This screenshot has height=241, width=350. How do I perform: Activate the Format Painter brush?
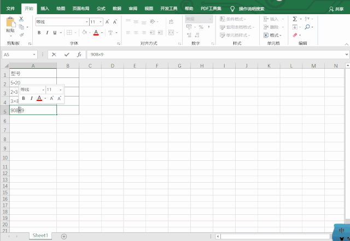pyautogui.click(x=21, y=35)
